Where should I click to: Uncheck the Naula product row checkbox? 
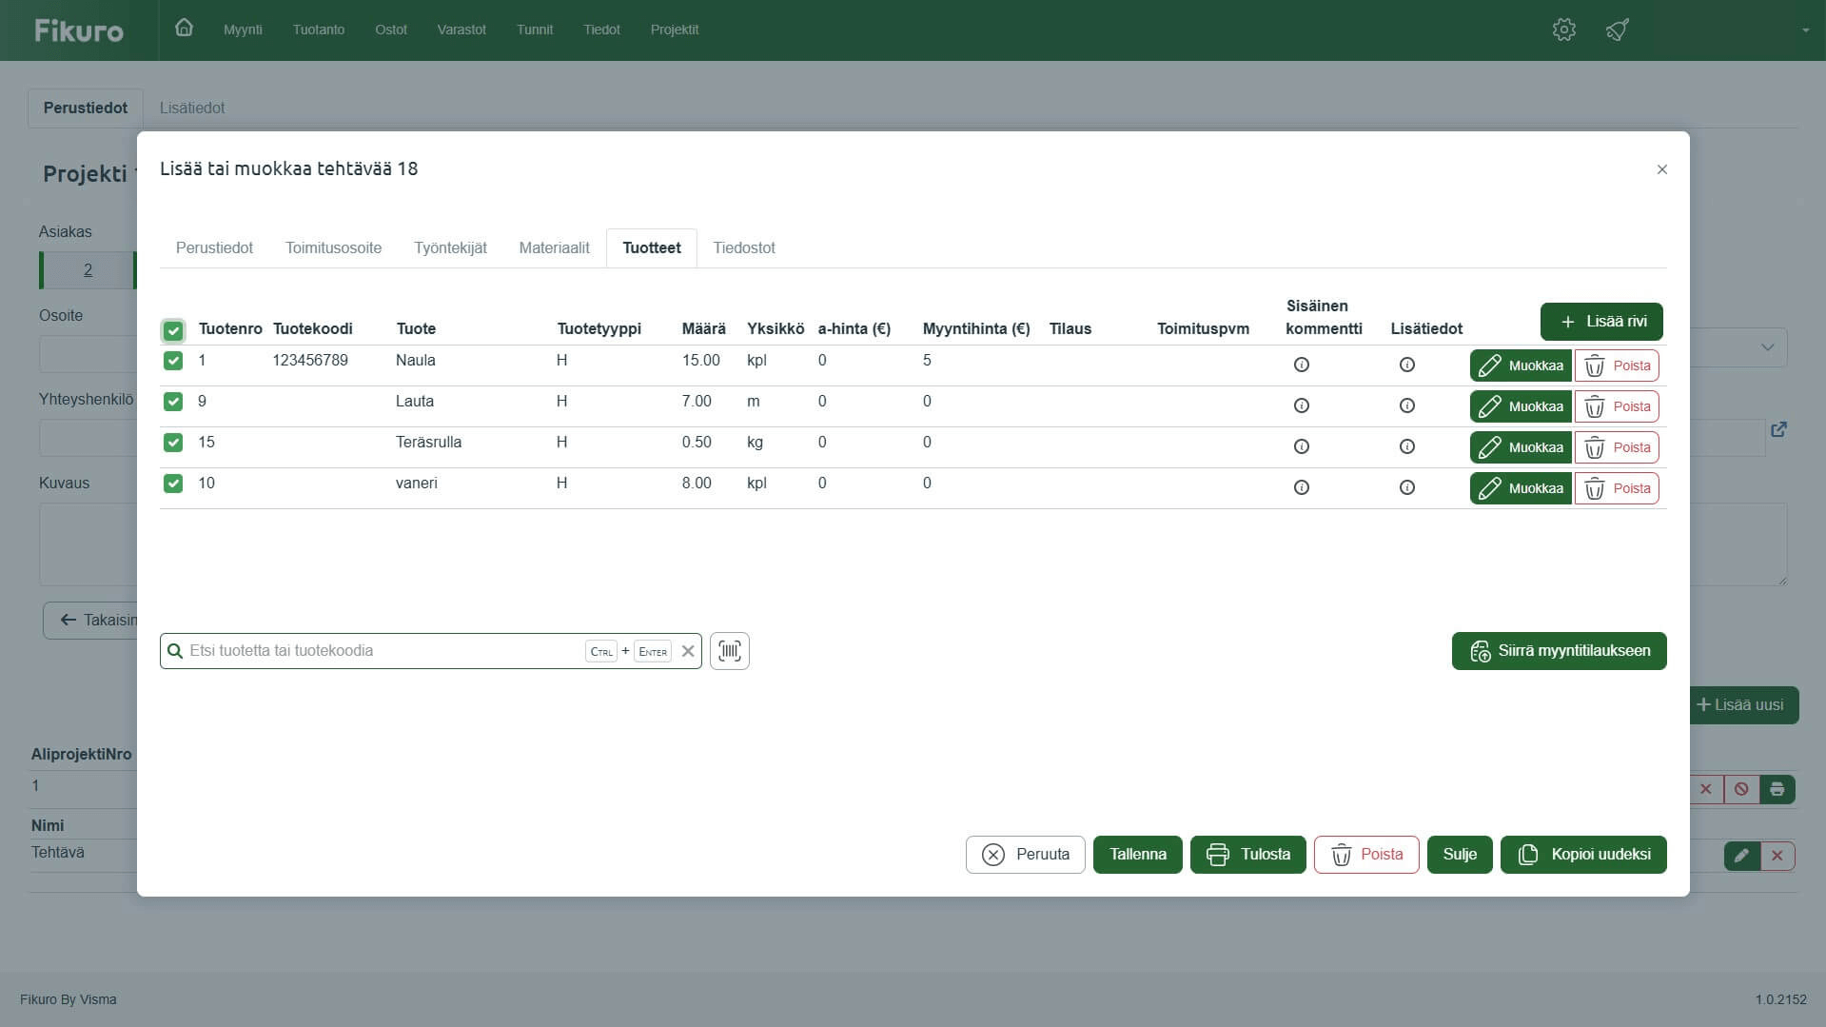[x=173, y=361]
